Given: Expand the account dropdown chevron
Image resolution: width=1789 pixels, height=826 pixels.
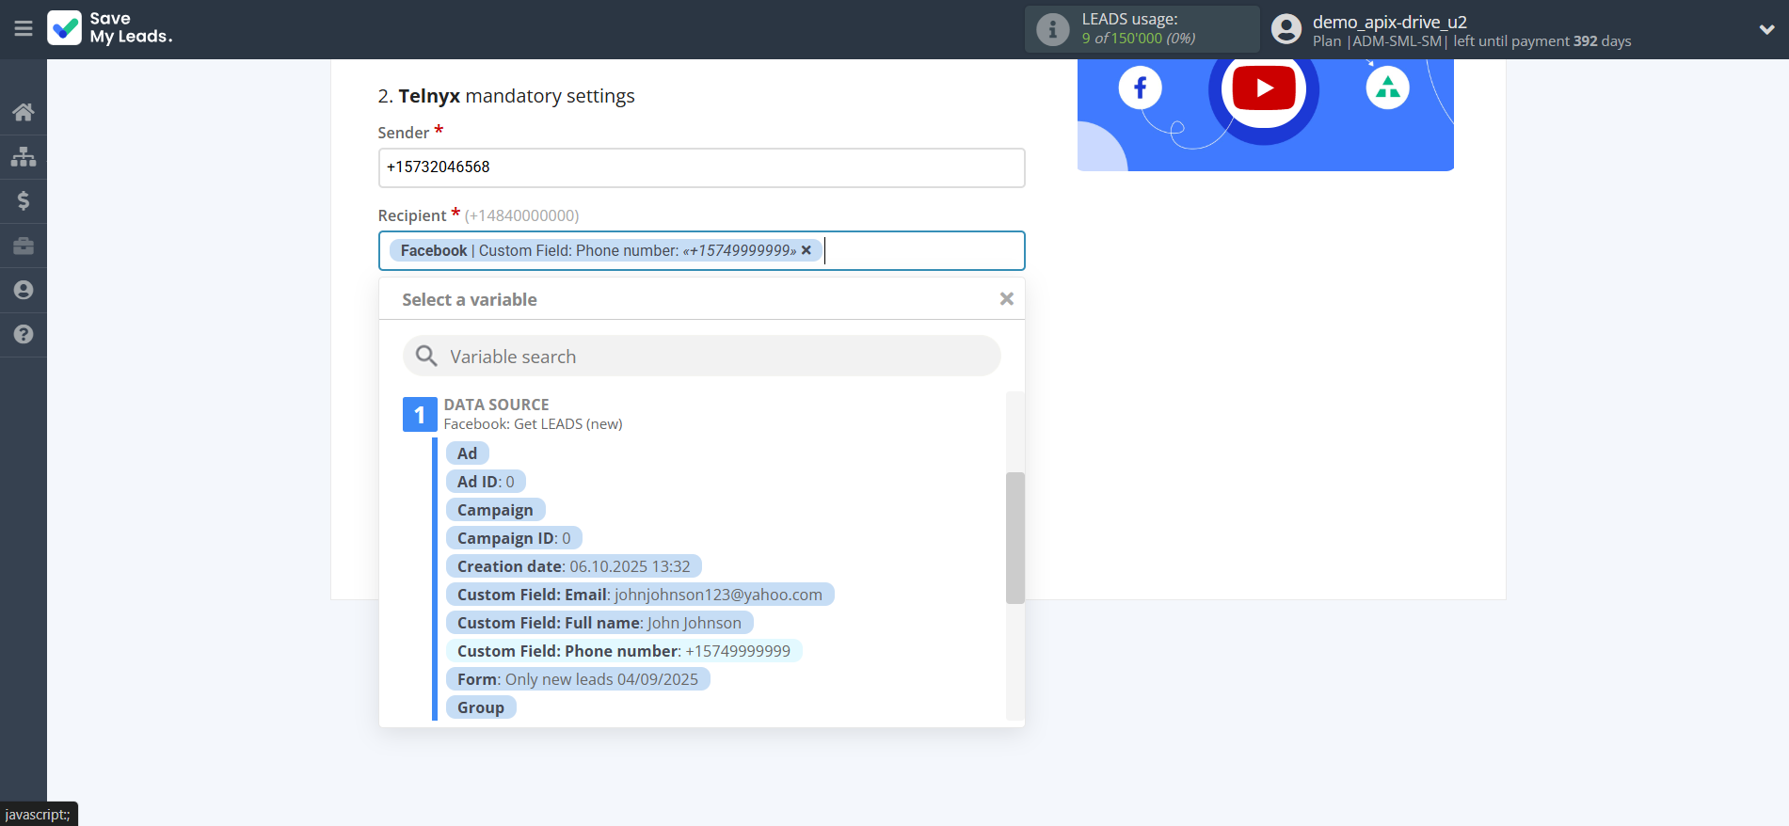Looking at the screenshot, I should coord(1766,30).
